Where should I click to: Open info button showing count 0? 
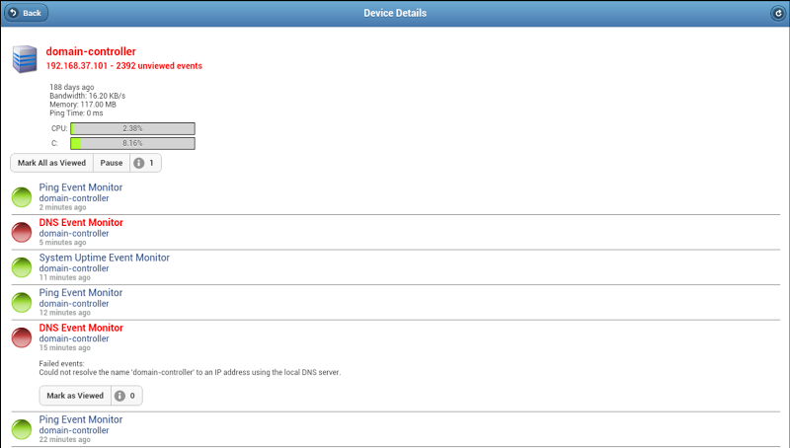[x=126, y=396]
